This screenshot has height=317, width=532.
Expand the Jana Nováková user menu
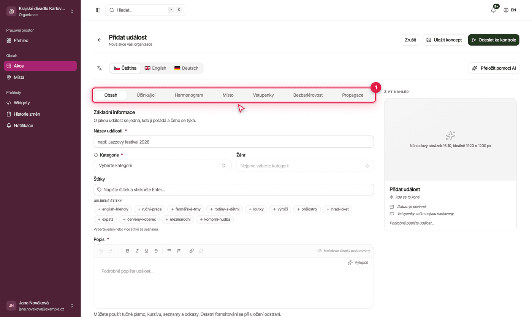tap(40, 306)
